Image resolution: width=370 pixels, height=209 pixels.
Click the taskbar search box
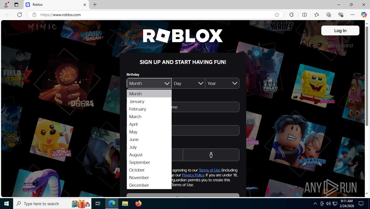[52, 204]
